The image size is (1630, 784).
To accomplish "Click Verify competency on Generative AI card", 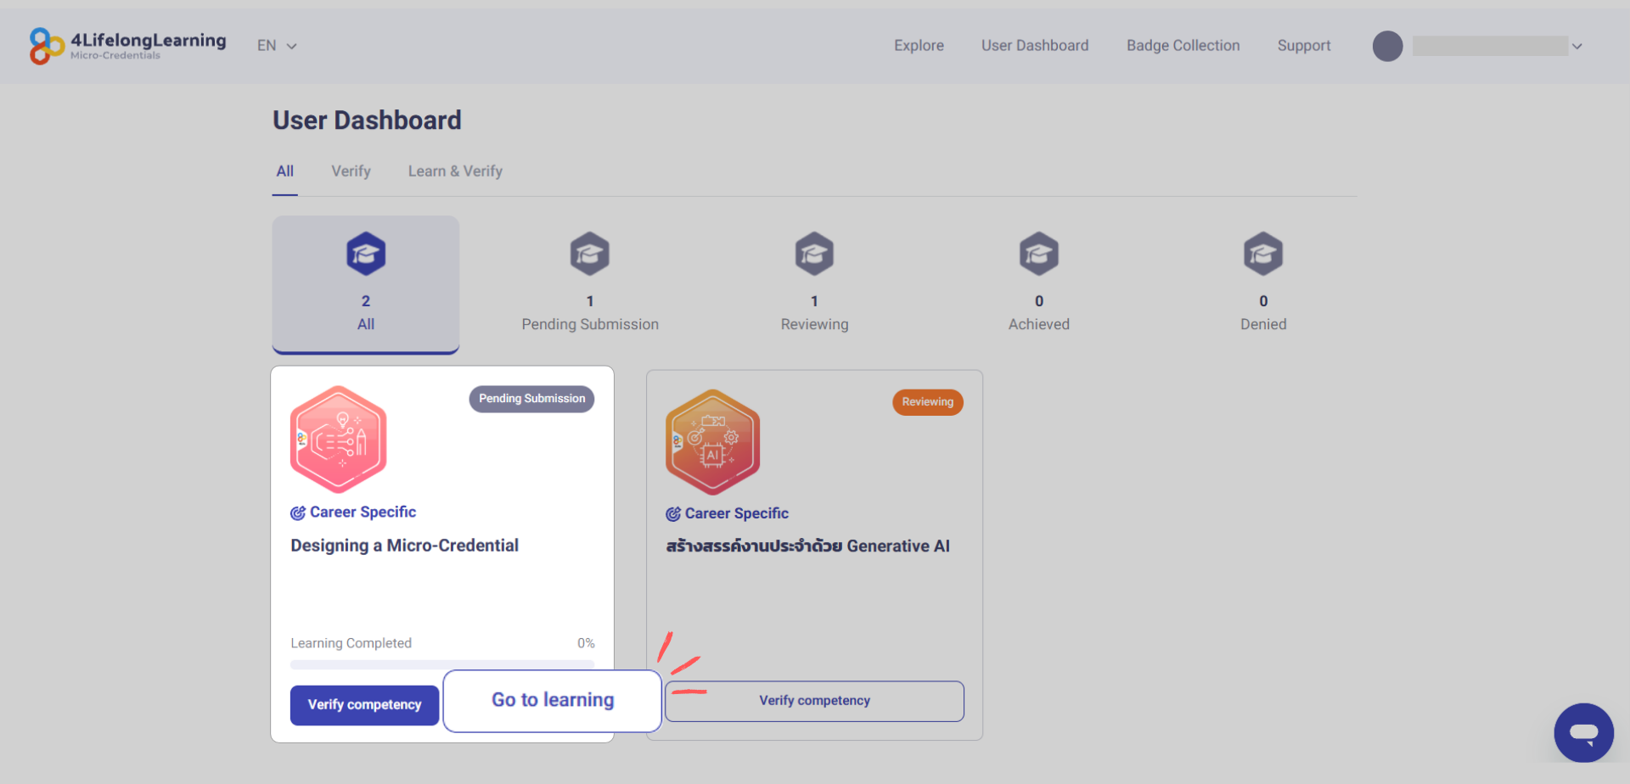I will click(814, 701).
